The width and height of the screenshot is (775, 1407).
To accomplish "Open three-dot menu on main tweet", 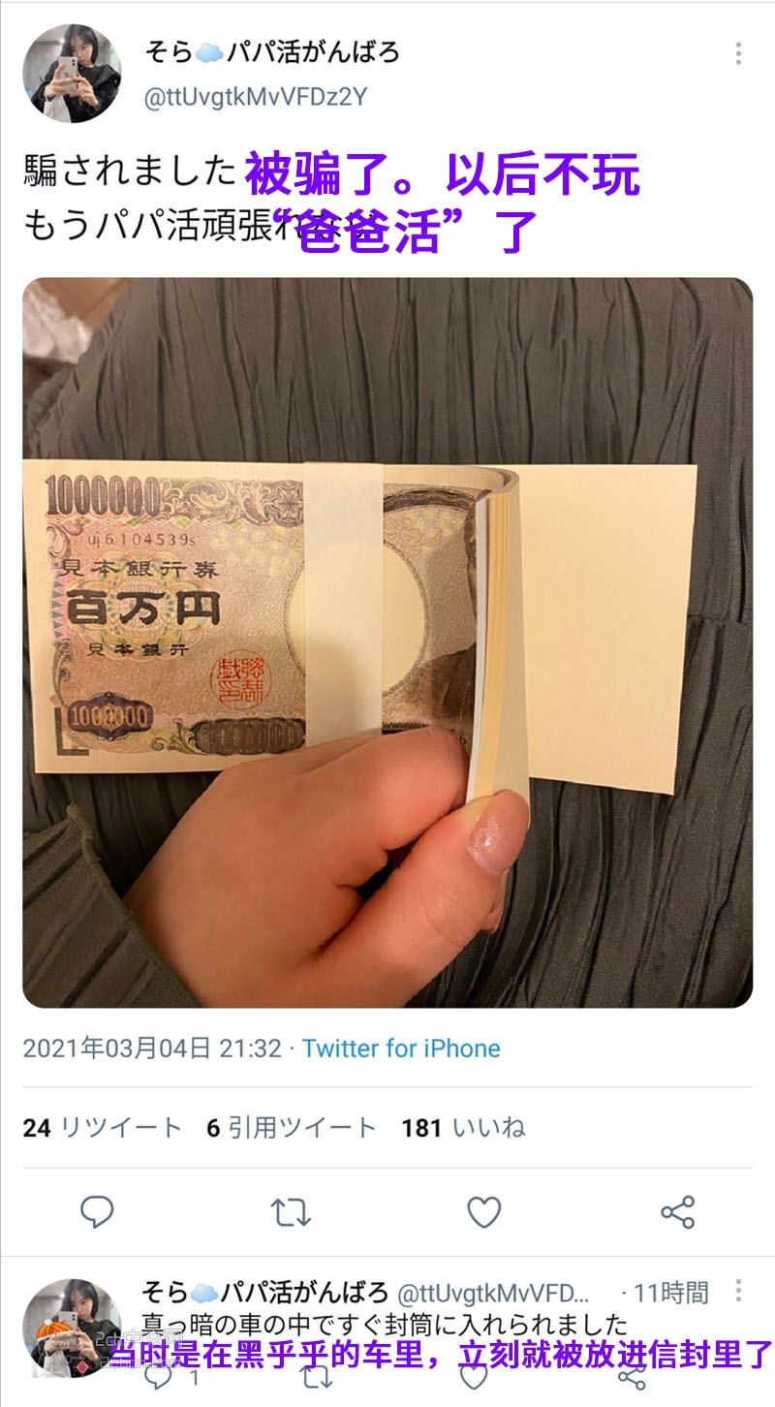I will point(738,53).
